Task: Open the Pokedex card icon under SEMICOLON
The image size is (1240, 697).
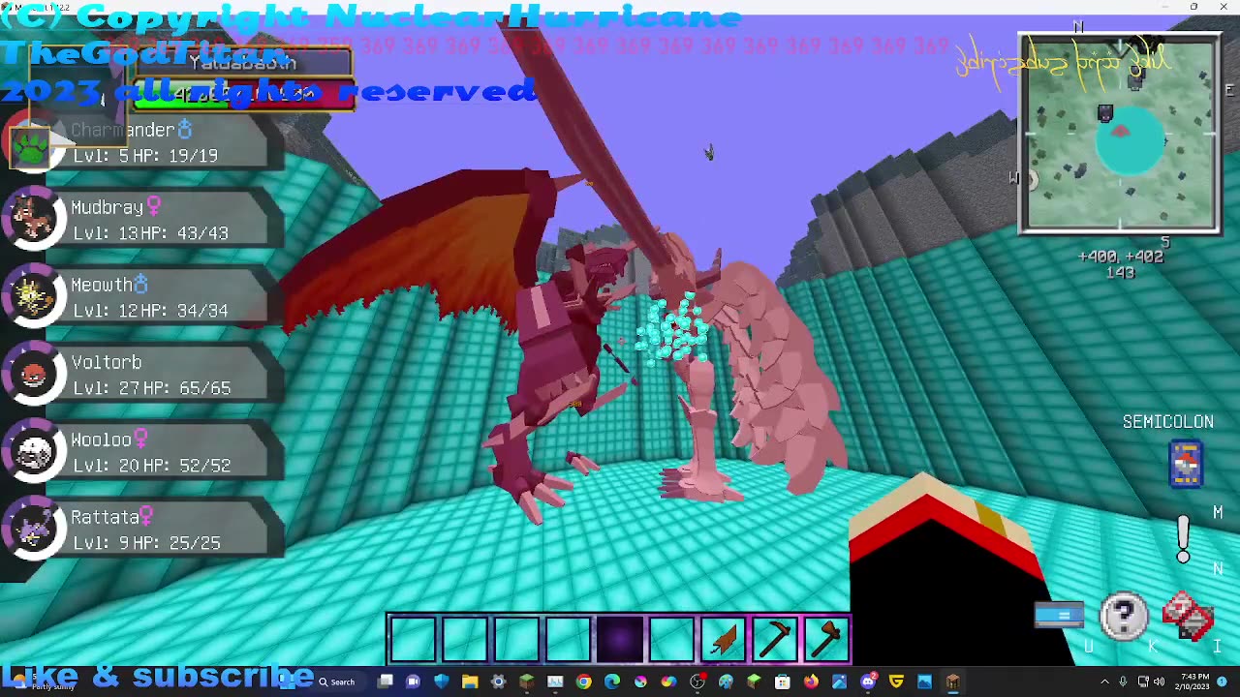Action: pos(1186,463)
